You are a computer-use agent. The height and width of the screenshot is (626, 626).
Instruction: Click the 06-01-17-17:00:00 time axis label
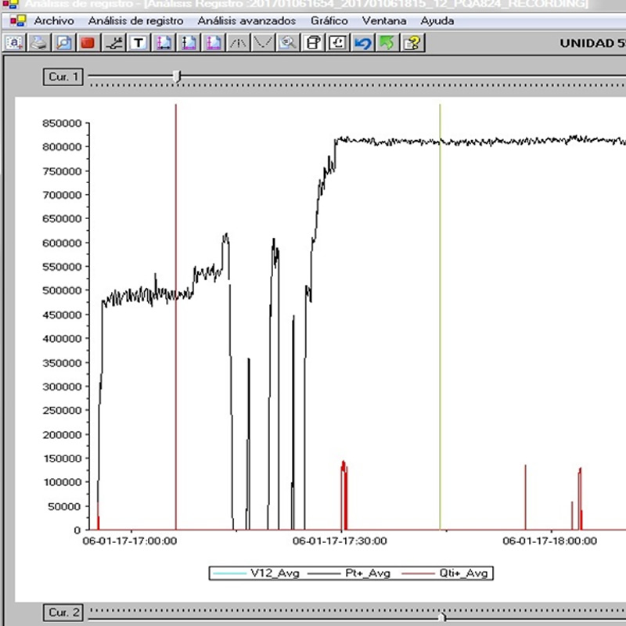pyautogui.click(x=130, y=541)
